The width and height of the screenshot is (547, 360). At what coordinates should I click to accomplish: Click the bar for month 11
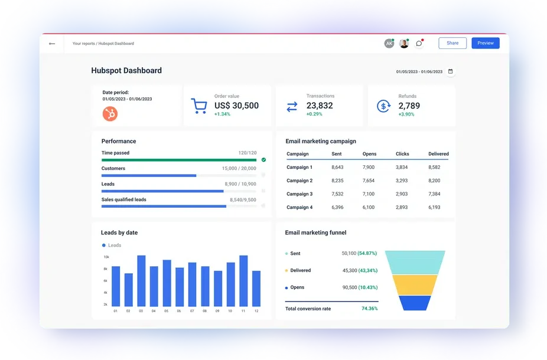(243, 281)
